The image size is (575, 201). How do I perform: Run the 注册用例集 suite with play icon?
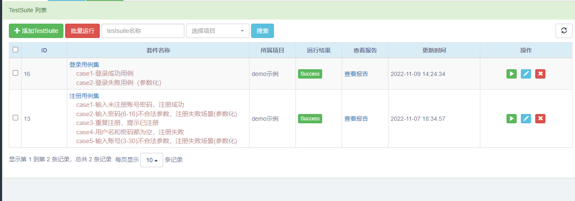click(512, 119)
